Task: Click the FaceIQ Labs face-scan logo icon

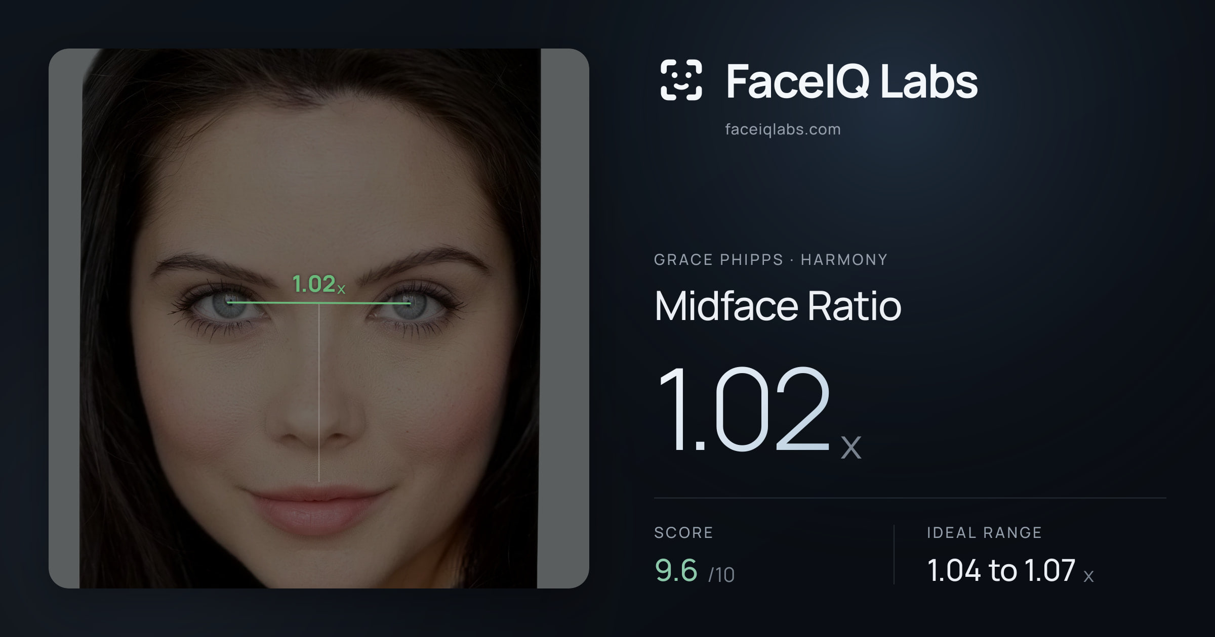Action: click(681, 80)
